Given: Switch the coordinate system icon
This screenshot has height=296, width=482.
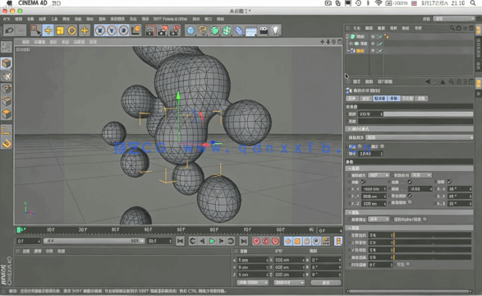Looking at the screenshot, I should click(135, 30).
